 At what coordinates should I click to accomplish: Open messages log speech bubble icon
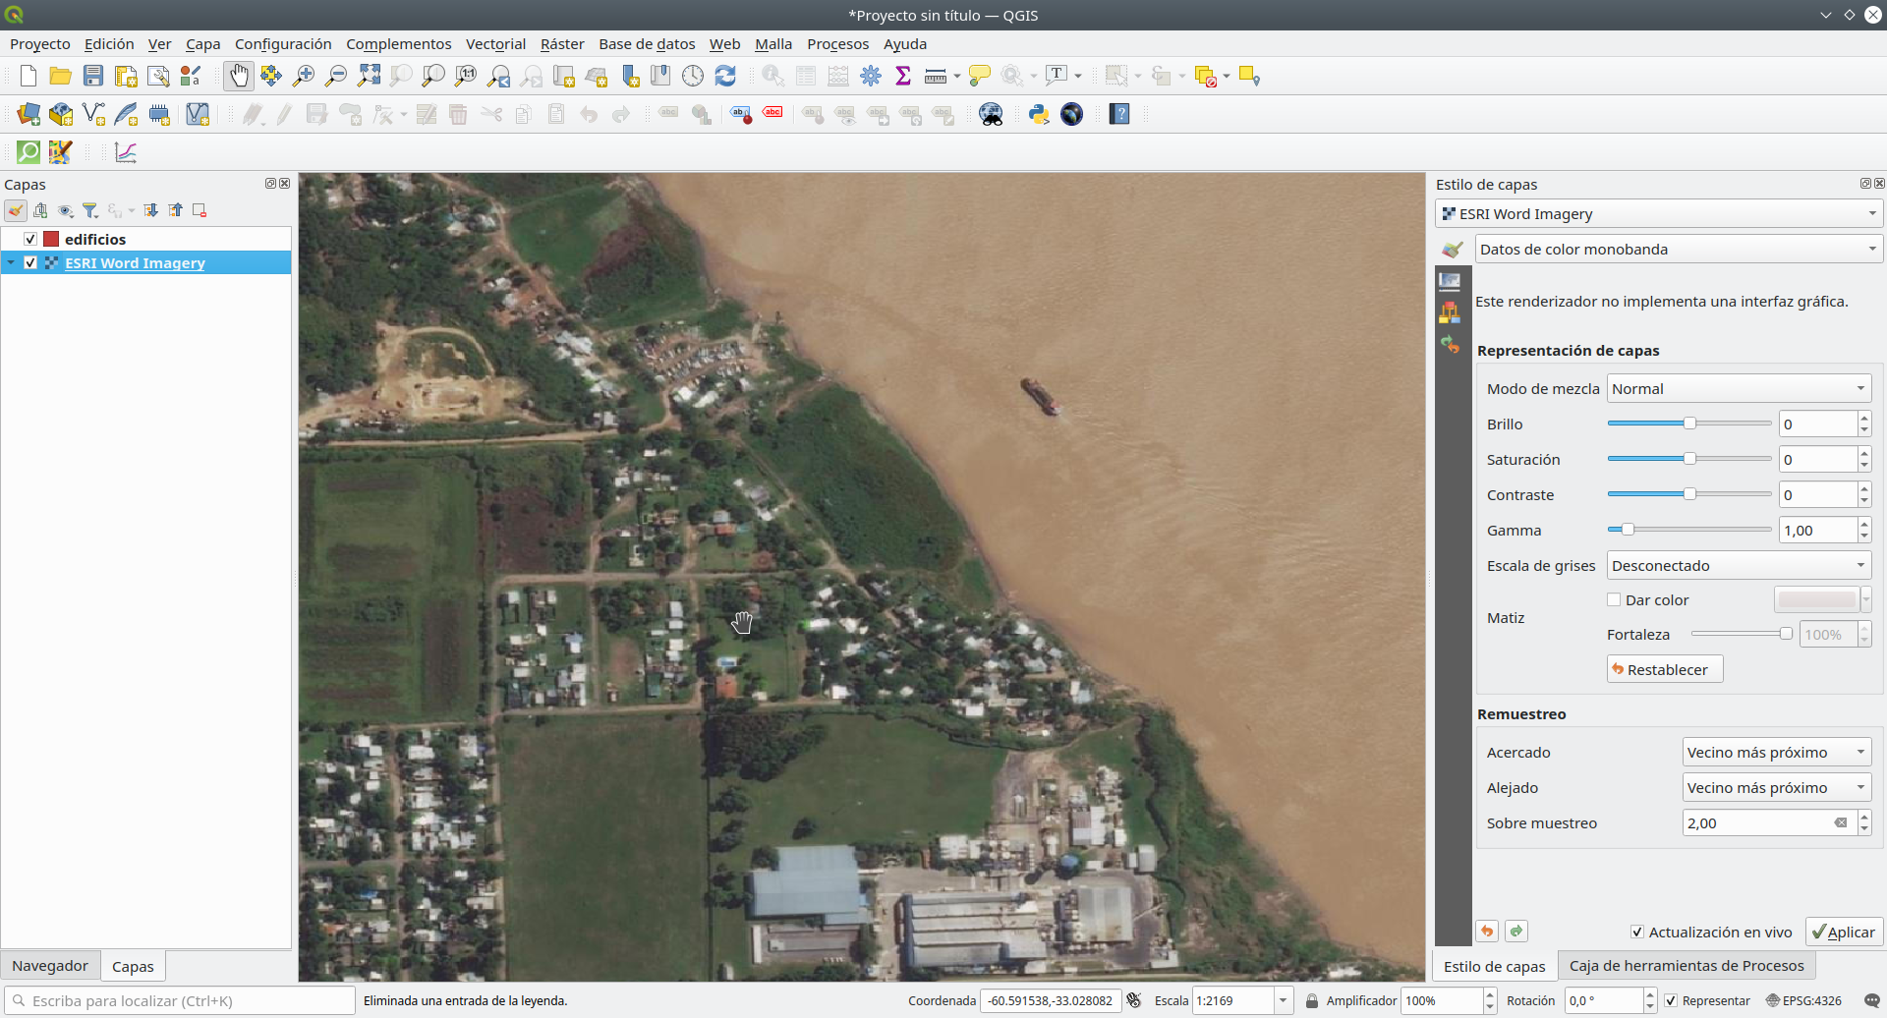click(1872, 1000)
